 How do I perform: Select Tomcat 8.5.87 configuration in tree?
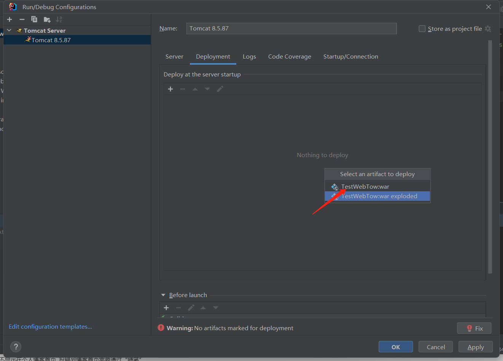click(51, 40)
